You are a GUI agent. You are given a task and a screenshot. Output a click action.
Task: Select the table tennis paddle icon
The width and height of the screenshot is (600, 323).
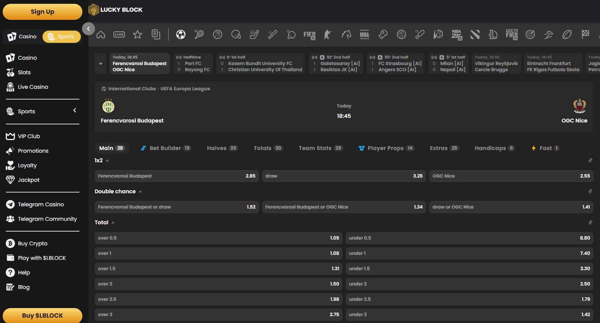point(291,35)
